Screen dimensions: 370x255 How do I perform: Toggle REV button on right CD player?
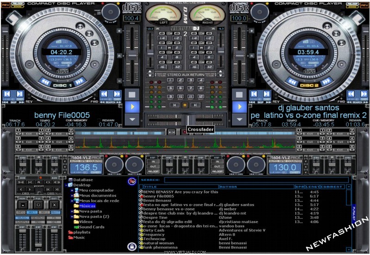[364, 5]
